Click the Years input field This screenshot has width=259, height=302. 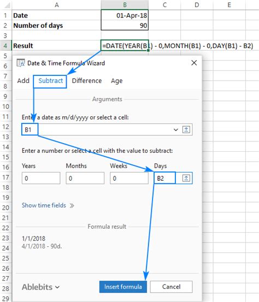[x=41, y=178]
